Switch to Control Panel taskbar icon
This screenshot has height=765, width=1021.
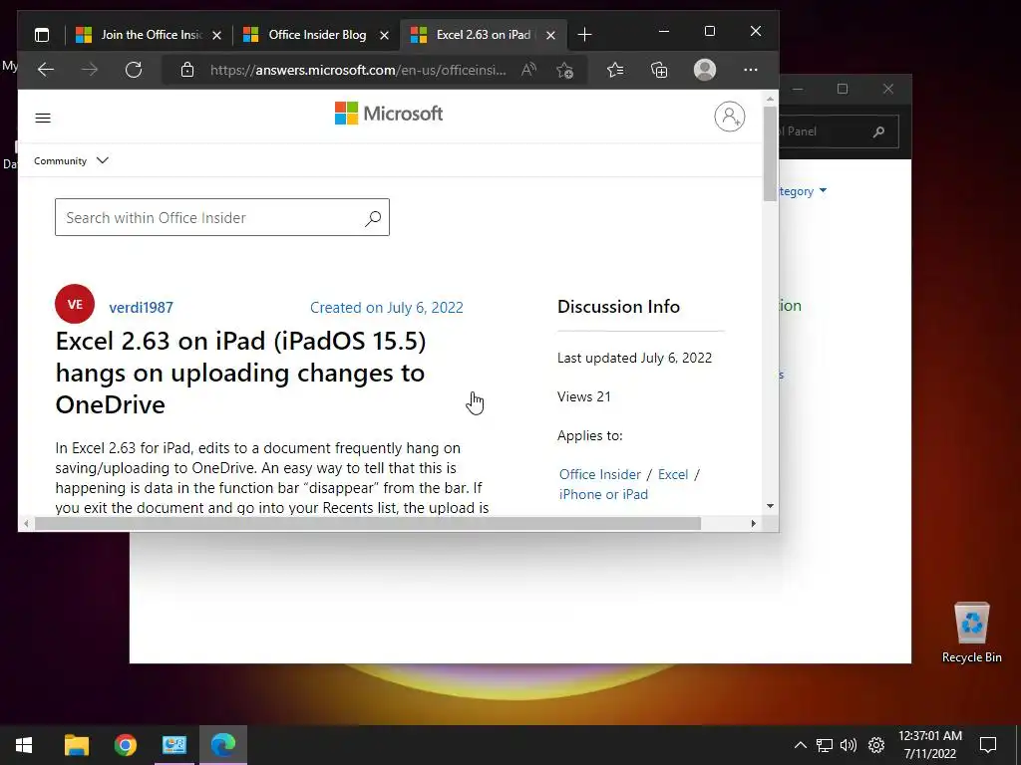173,745
